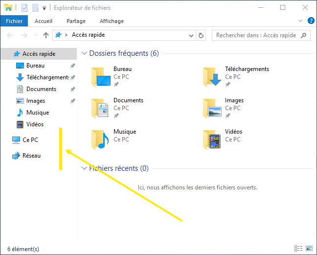Viewport: 317px width, 255px height.
Task: Select the Affichage tab
Action: 112,21
